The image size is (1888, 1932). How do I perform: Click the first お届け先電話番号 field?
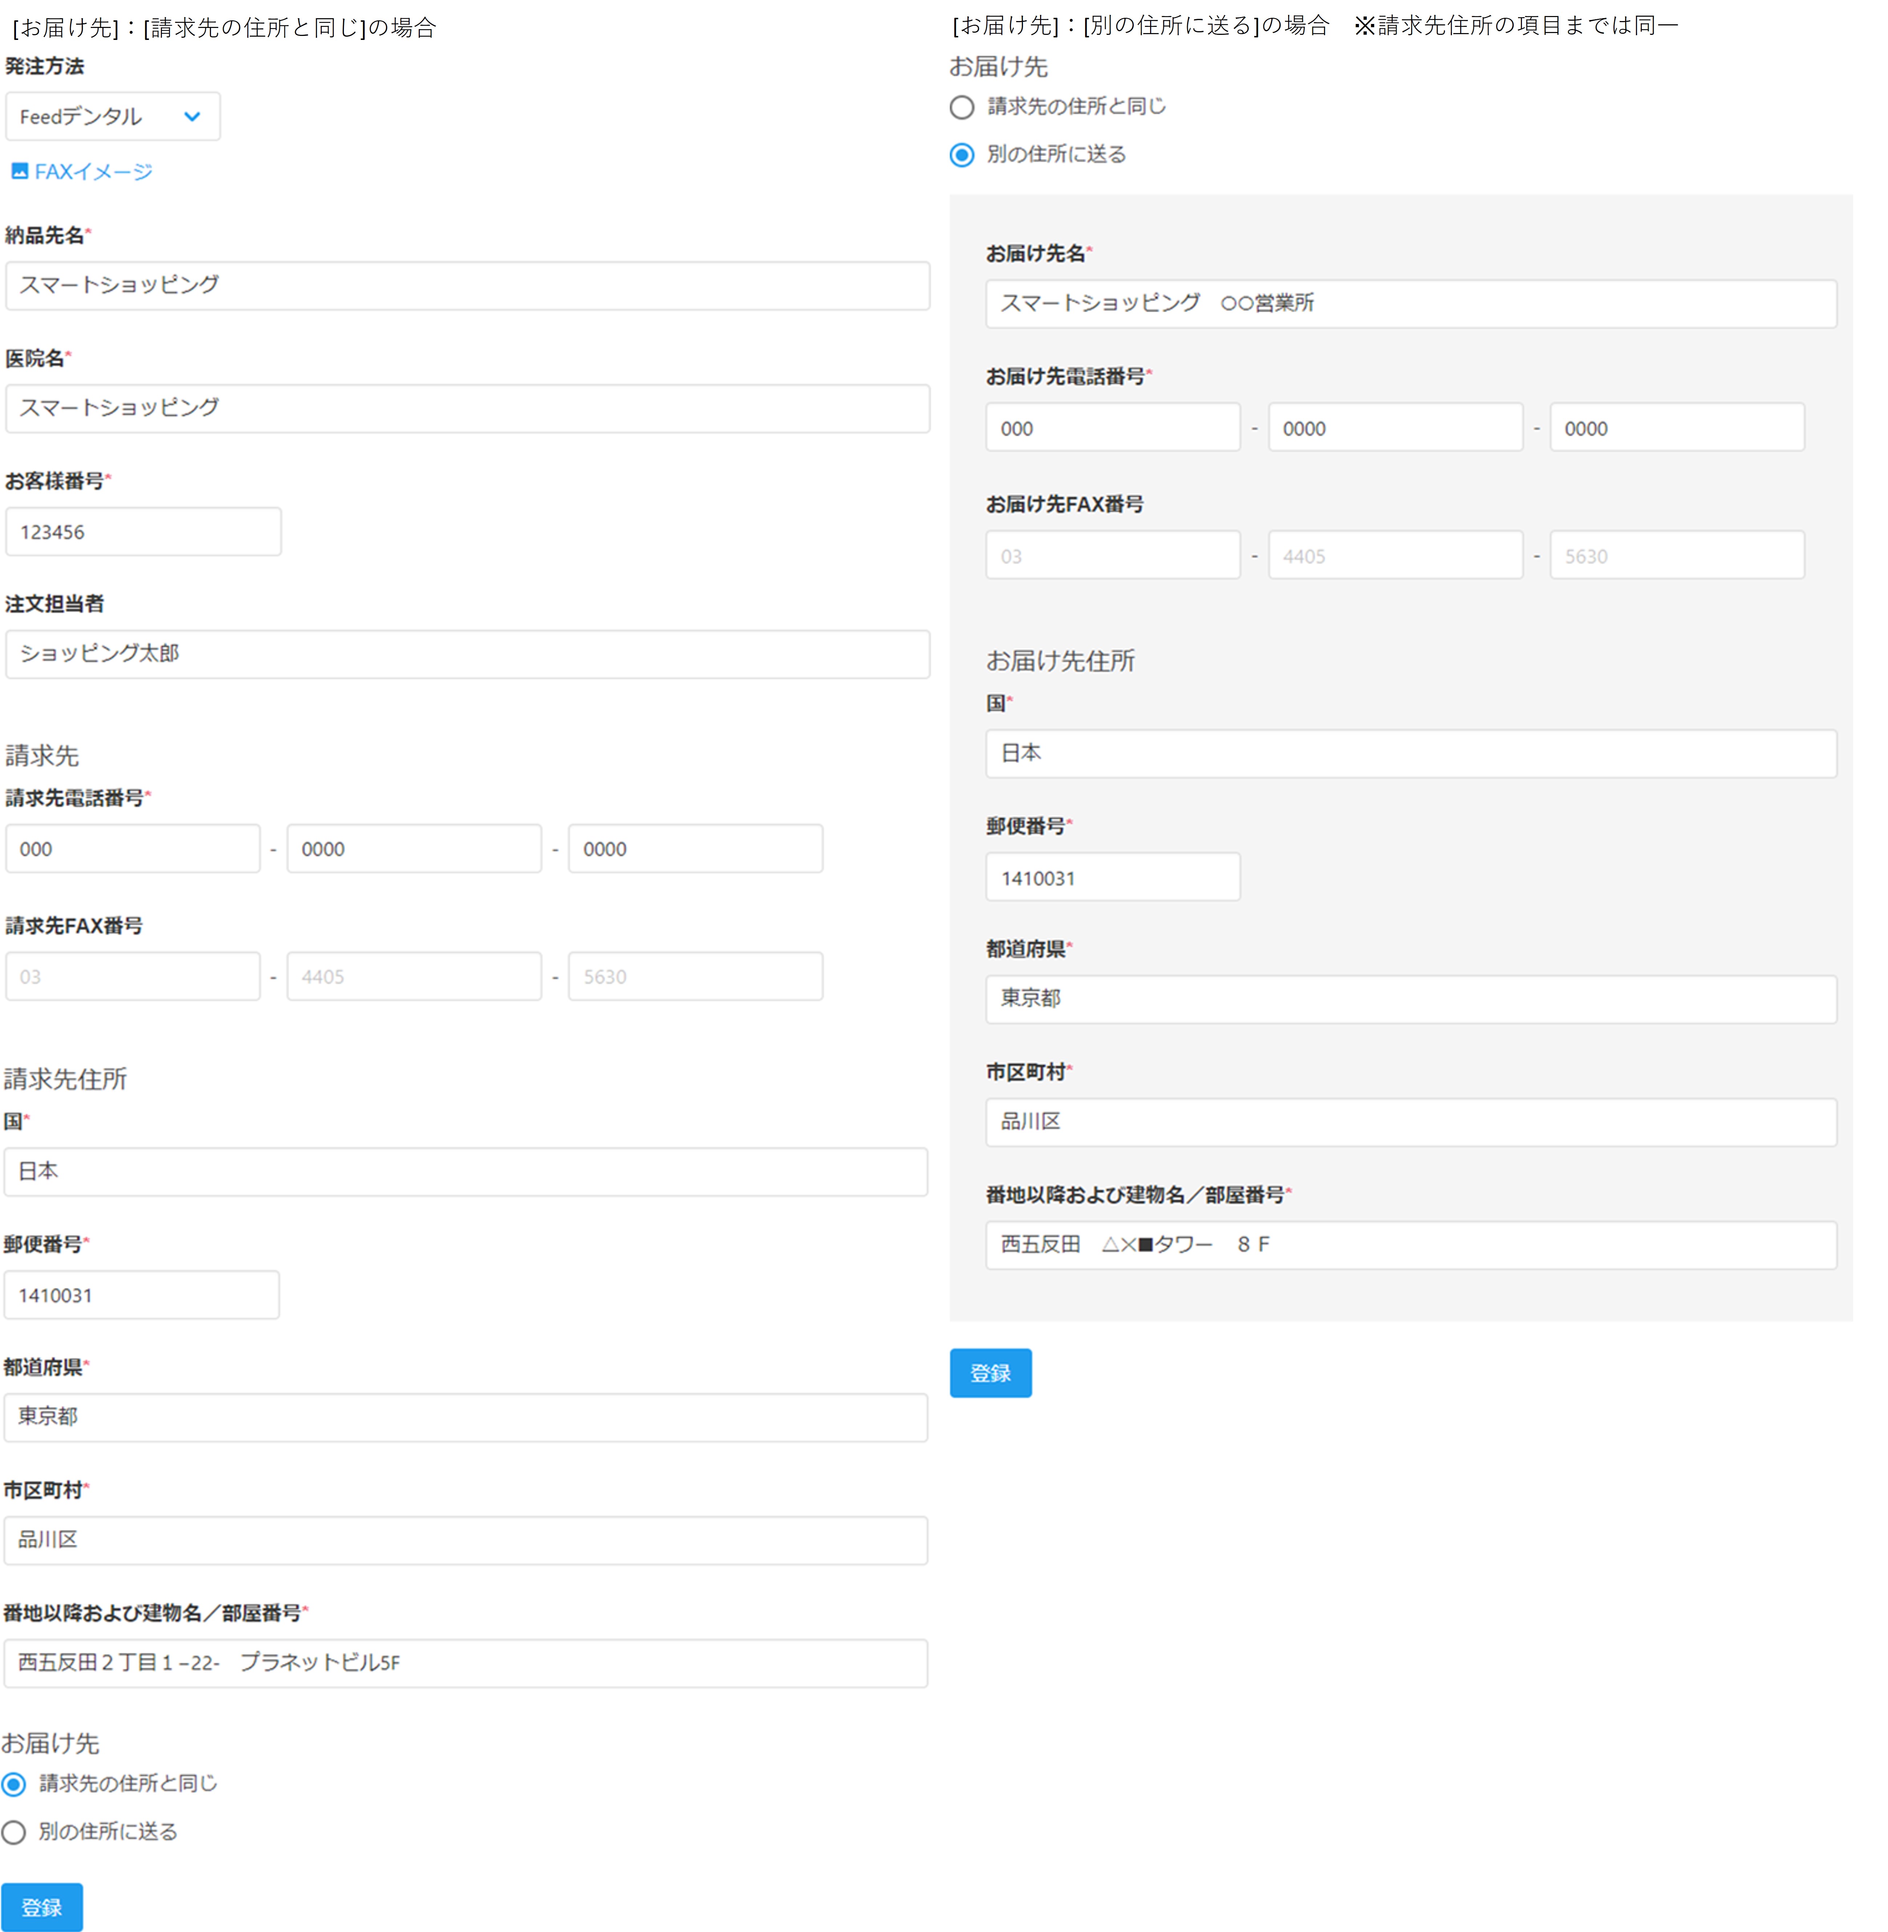coord(1113,427)
